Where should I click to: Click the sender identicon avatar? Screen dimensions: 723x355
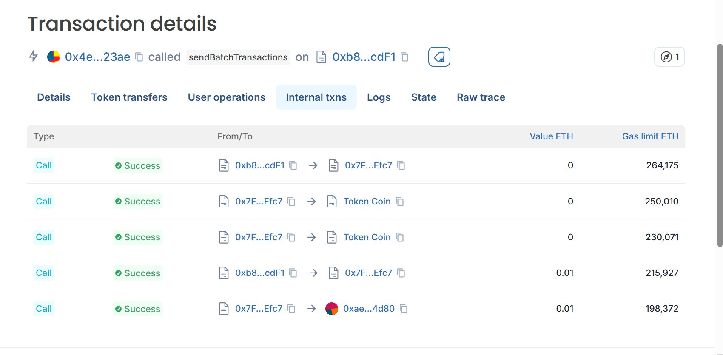coord(54,57)
